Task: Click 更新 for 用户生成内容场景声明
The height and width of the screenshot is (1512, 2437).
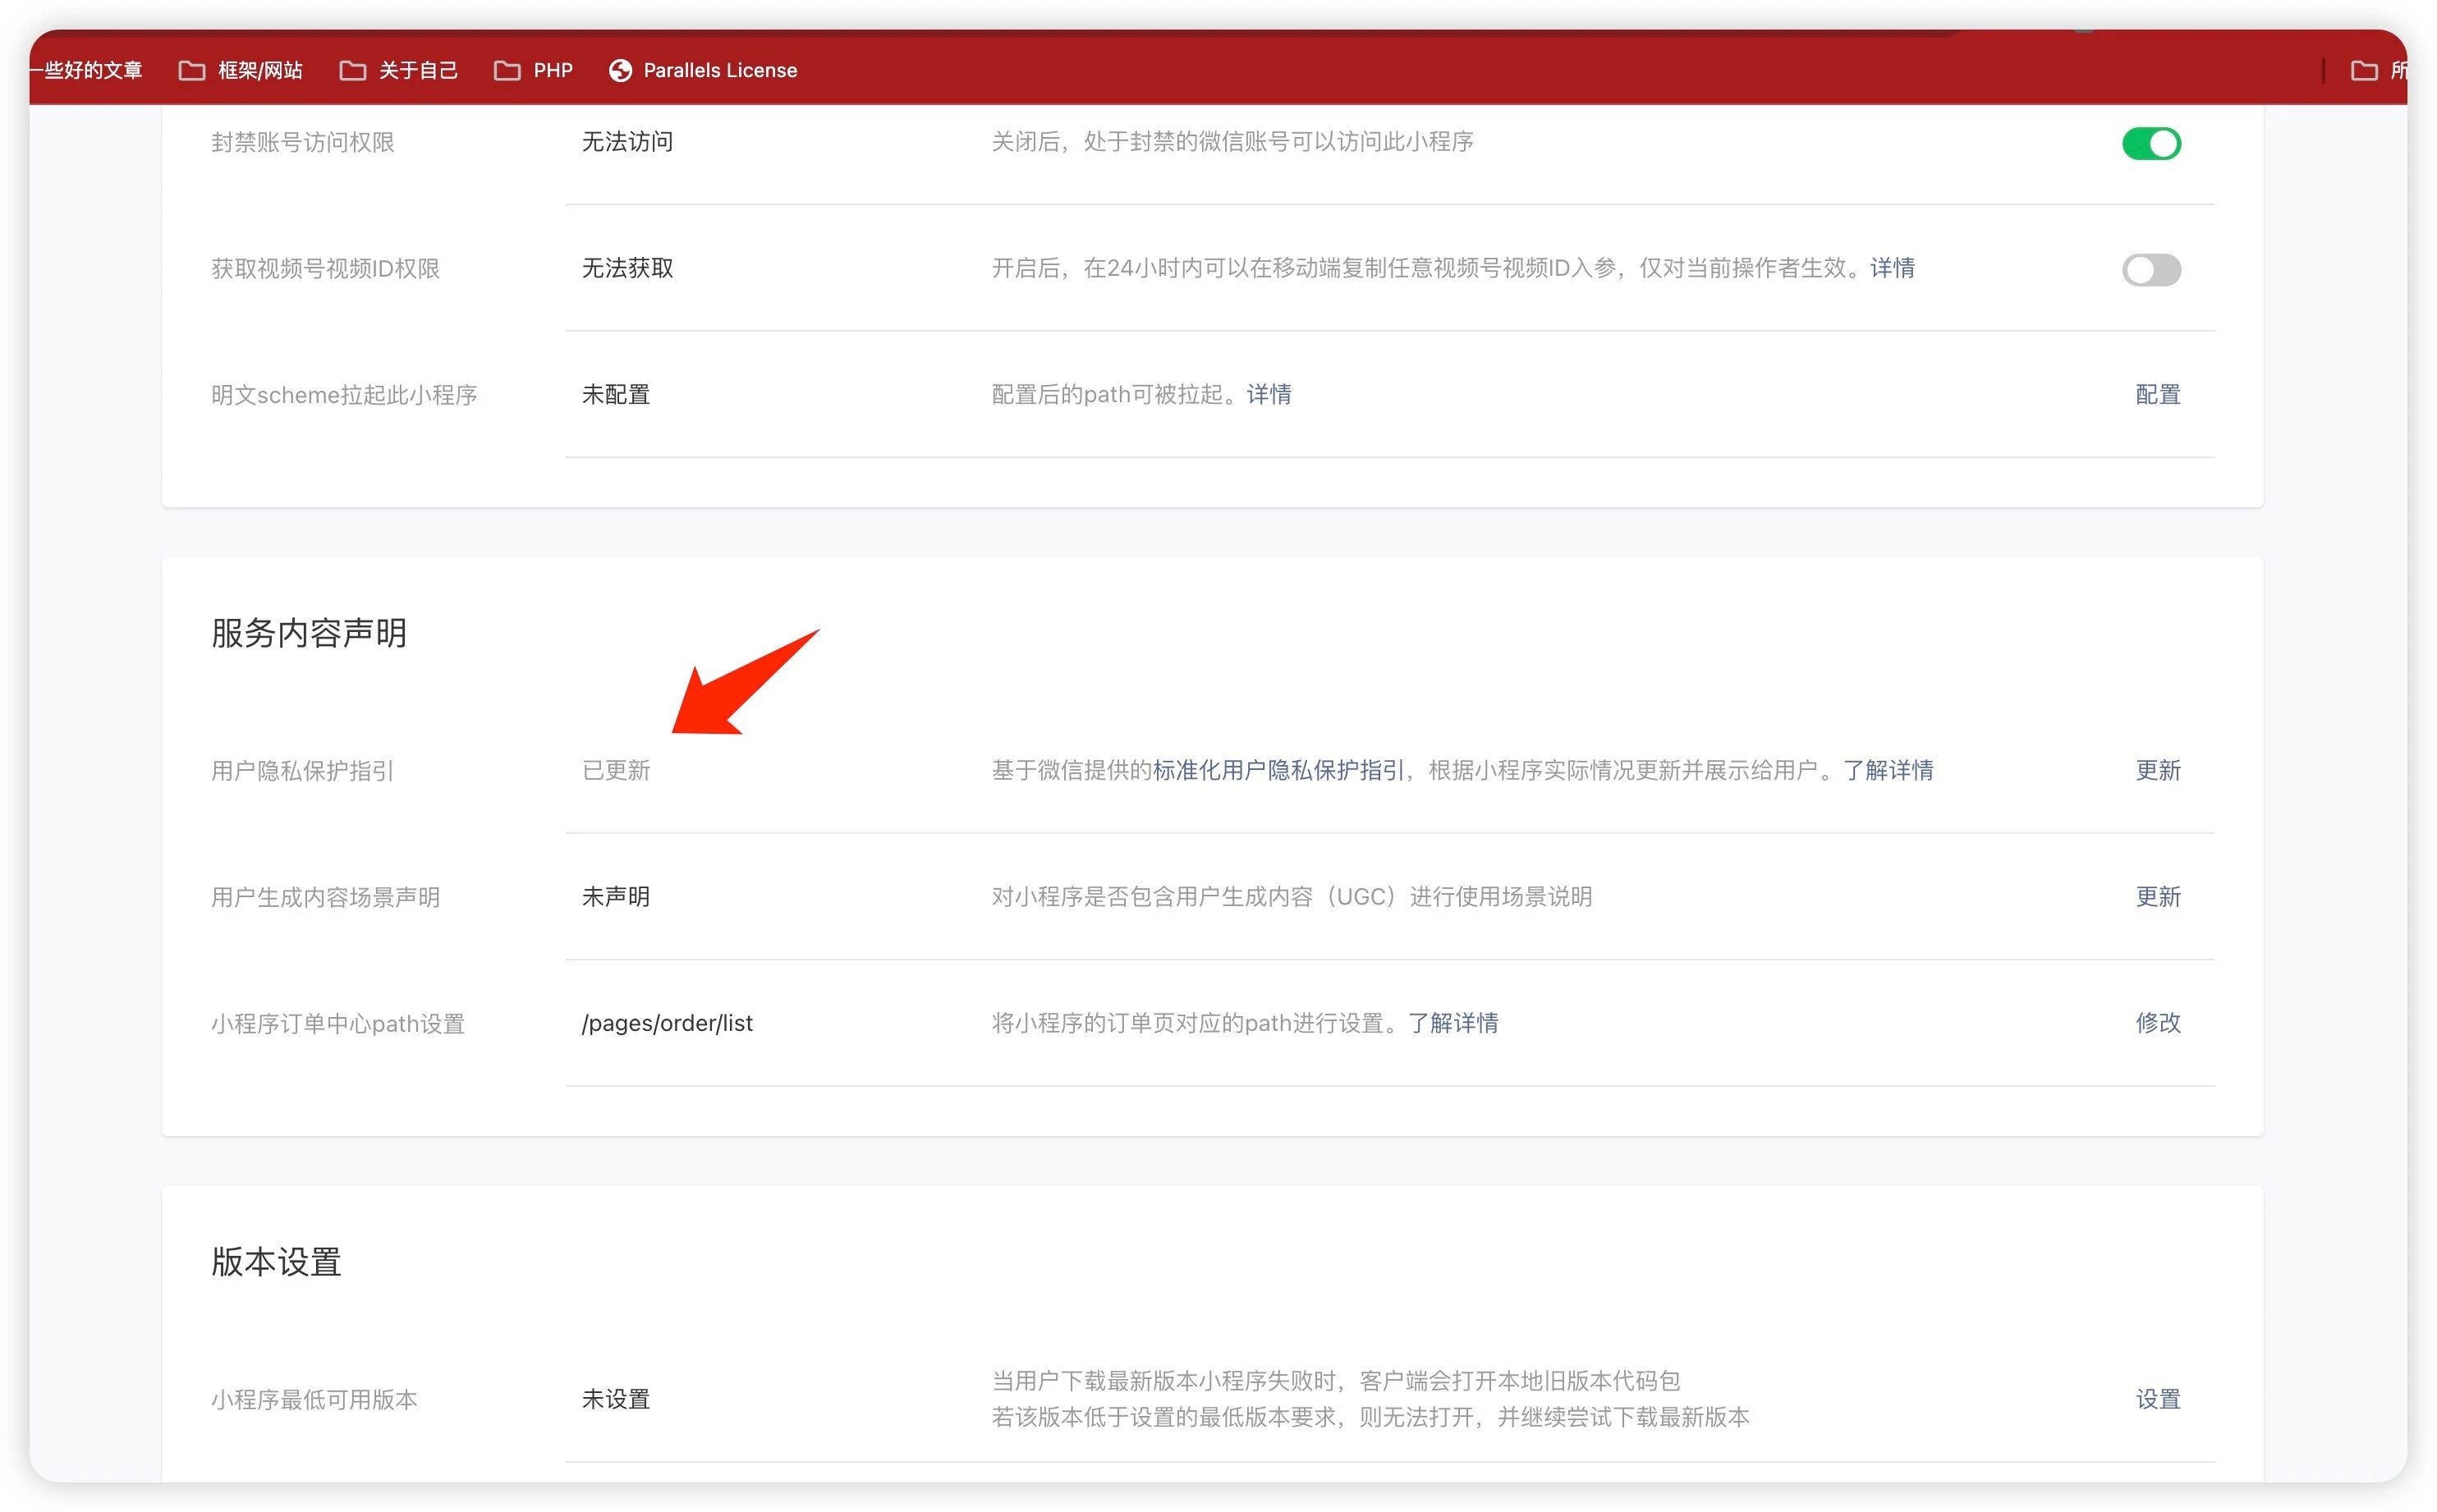Action: pos(2157,896)
